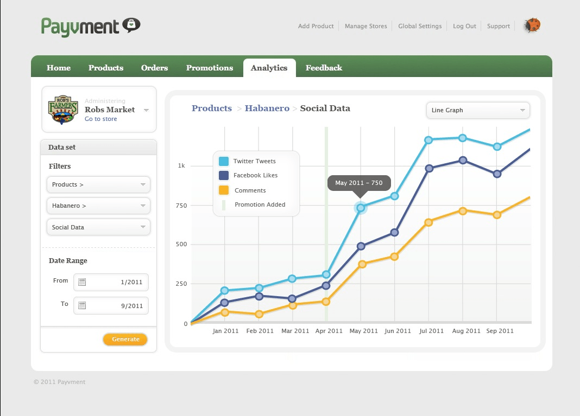
Task: Click the Payvment logo
Action: [91, 26]
